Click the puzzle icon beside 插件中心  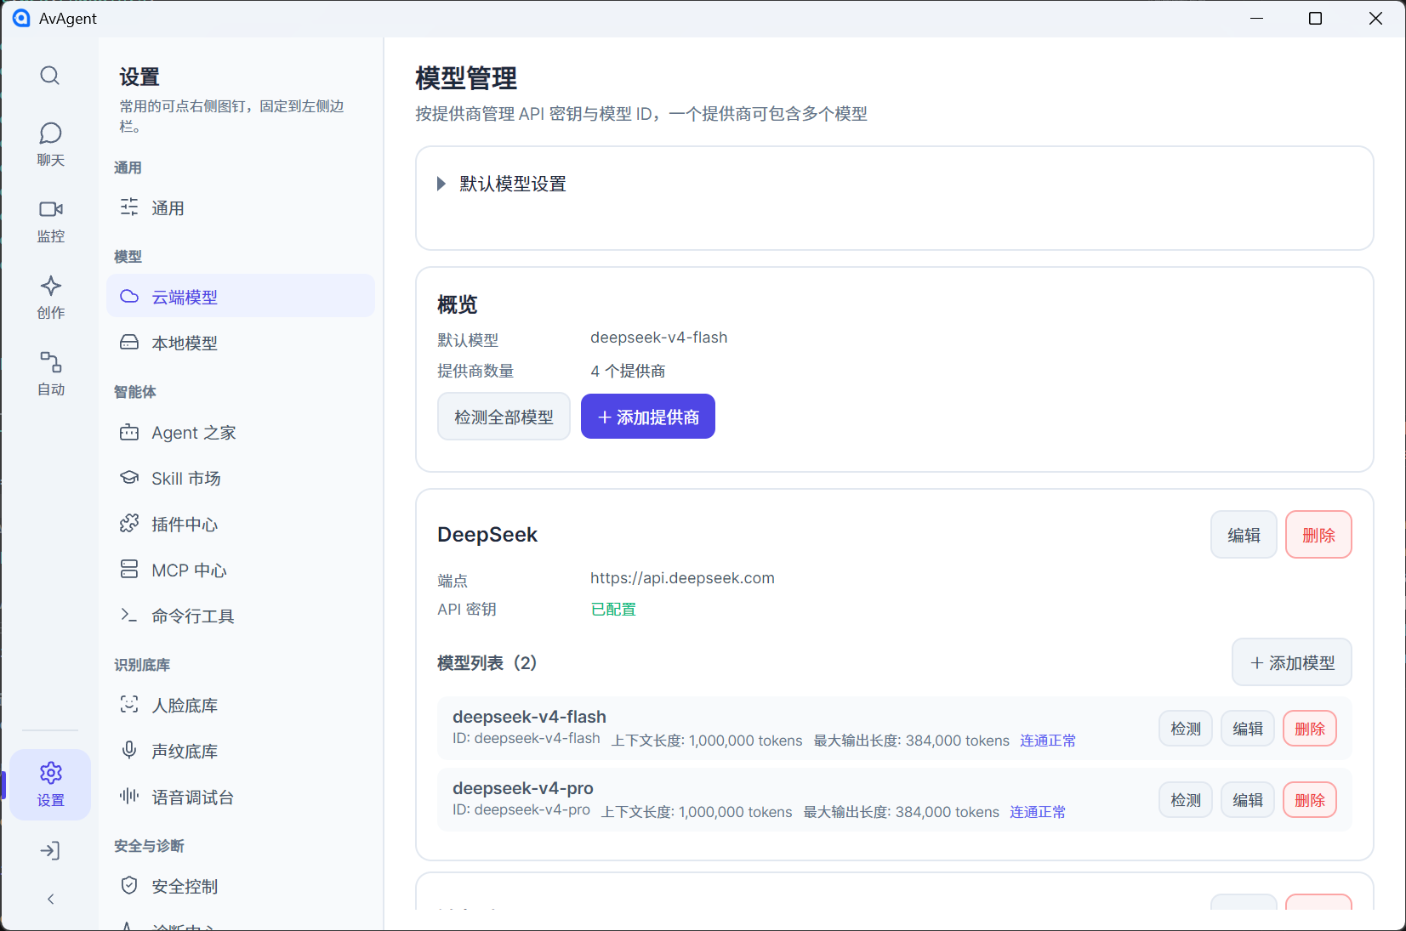tap(129, 524)
